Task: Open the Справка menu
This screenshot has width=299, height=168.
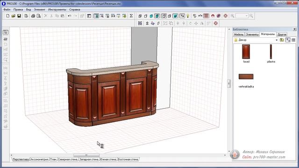Action: click(x=75, y=9)
